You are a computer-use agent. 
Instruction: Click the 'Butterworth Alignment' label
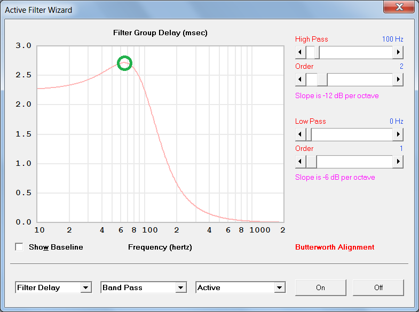coord(335,247)
